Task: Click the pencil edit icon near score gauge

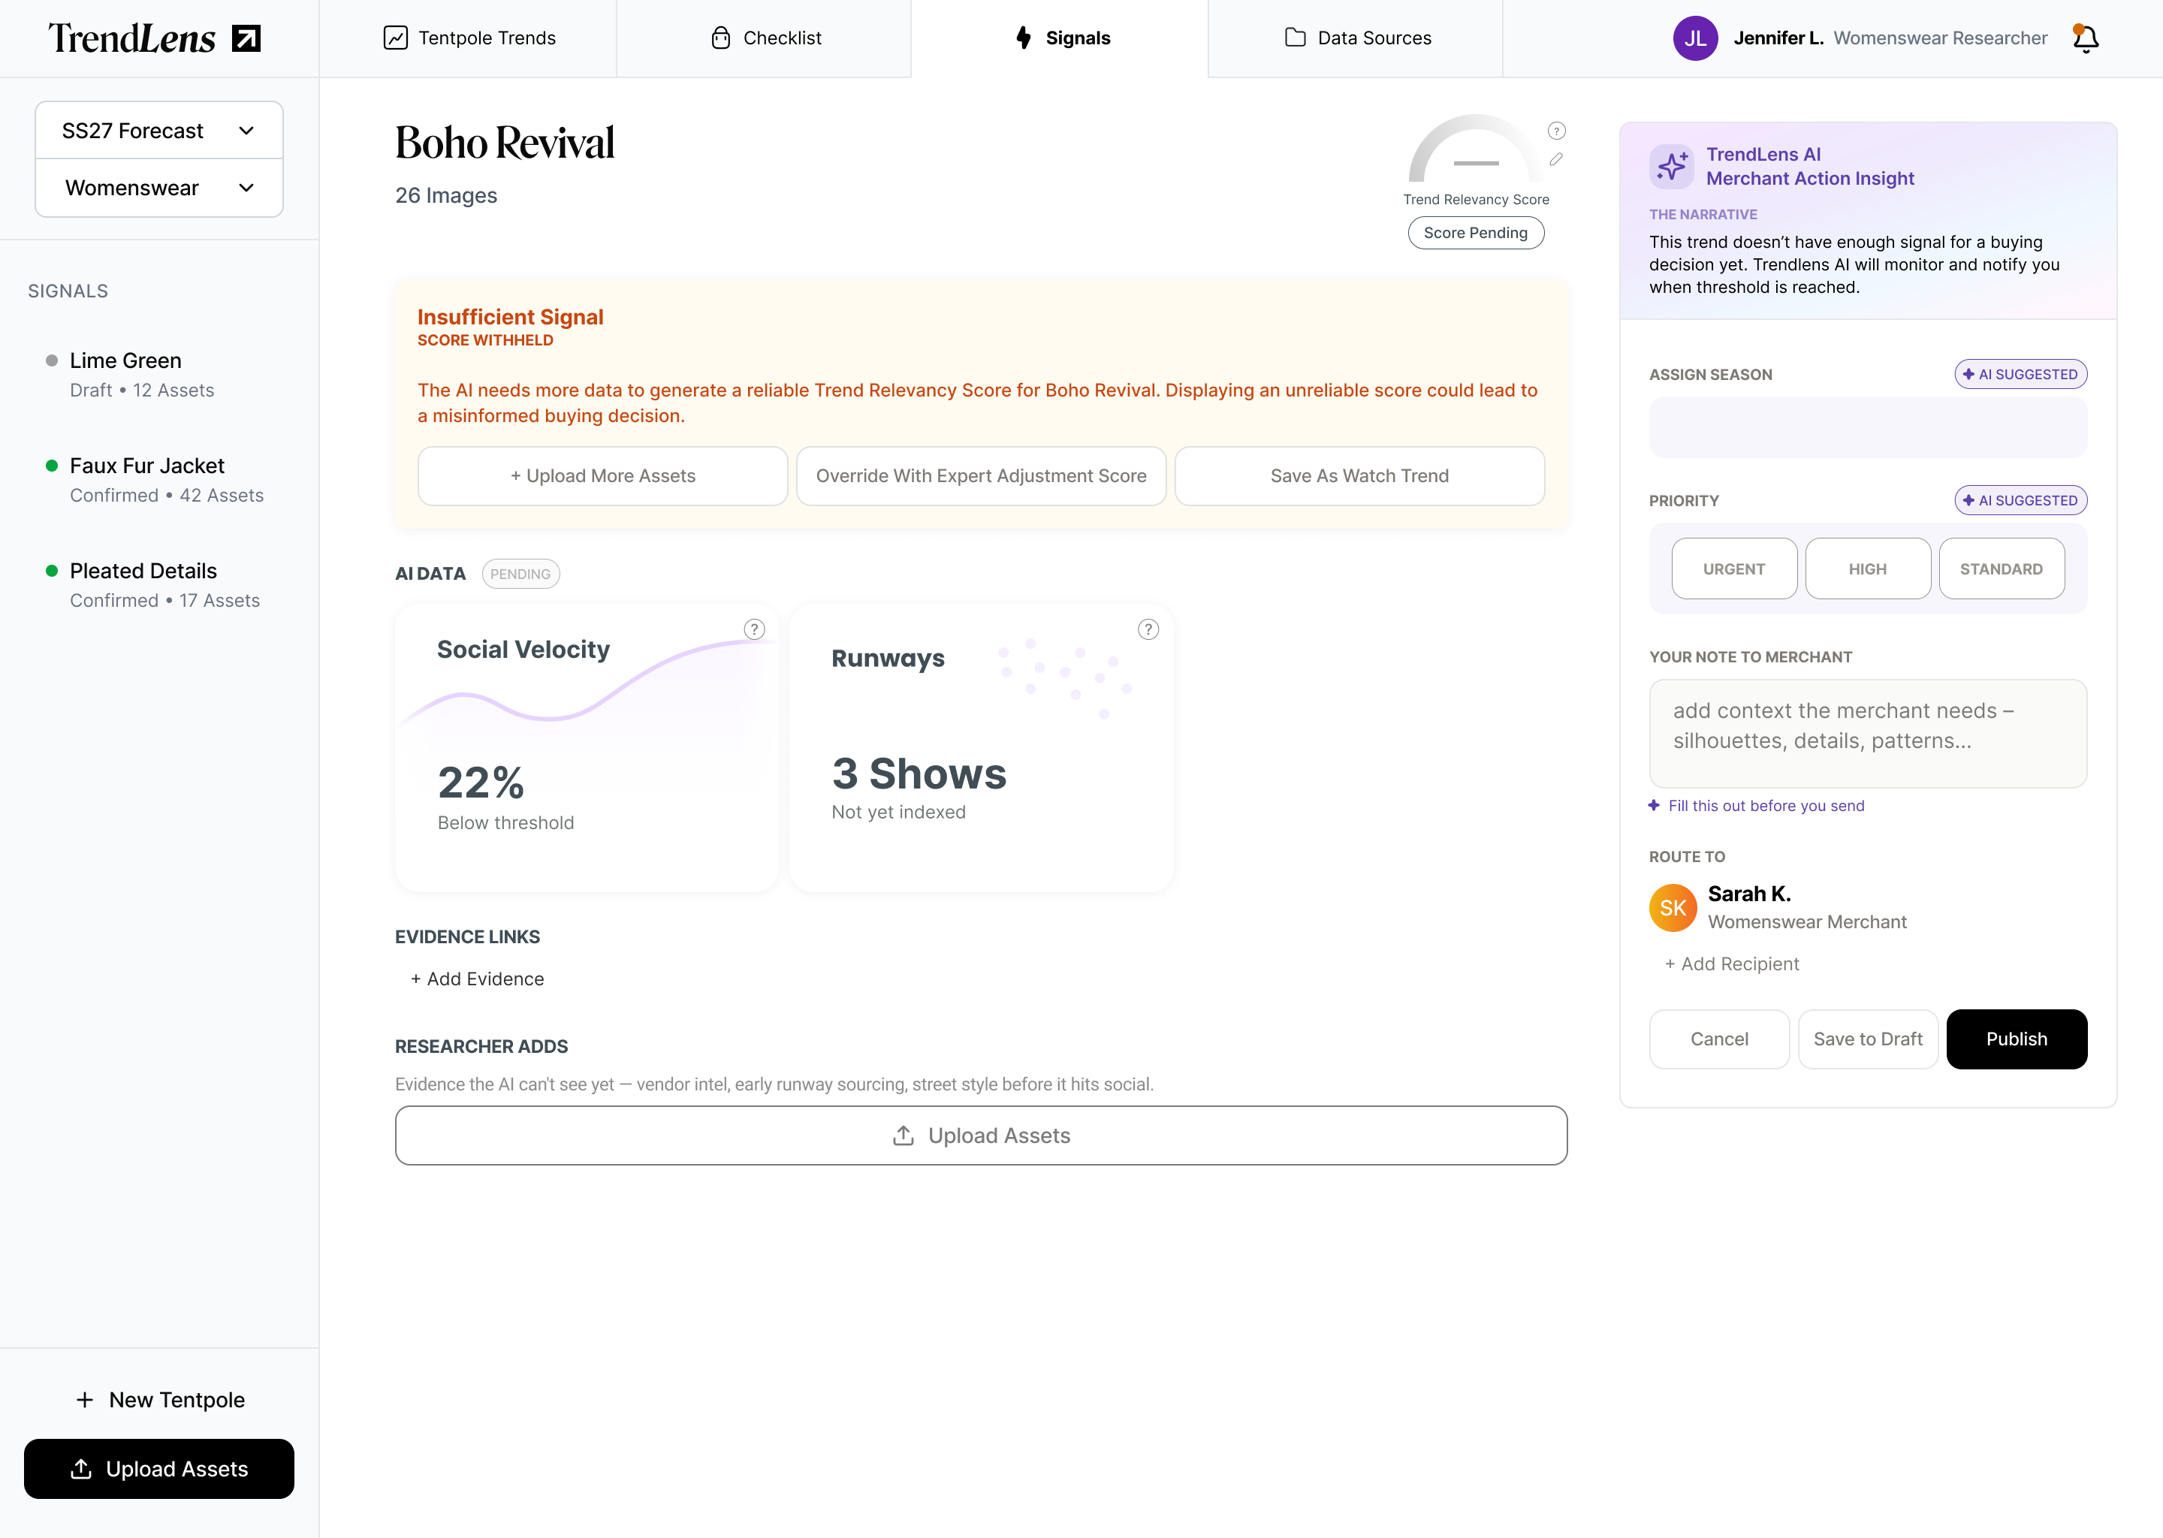Action: pos(1556,159)
